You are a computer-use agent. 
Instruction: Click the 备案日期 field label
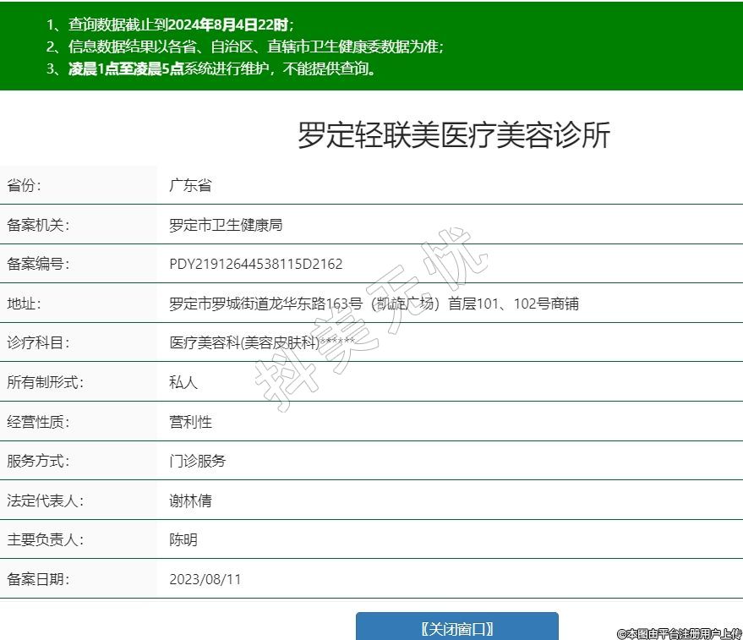point(38,580)
